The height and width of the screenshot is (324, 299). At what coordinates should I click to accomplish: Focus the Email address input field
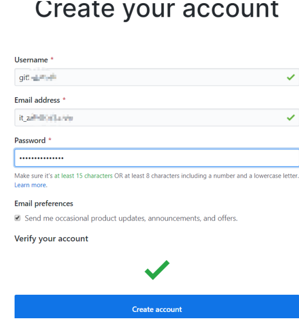157,118
